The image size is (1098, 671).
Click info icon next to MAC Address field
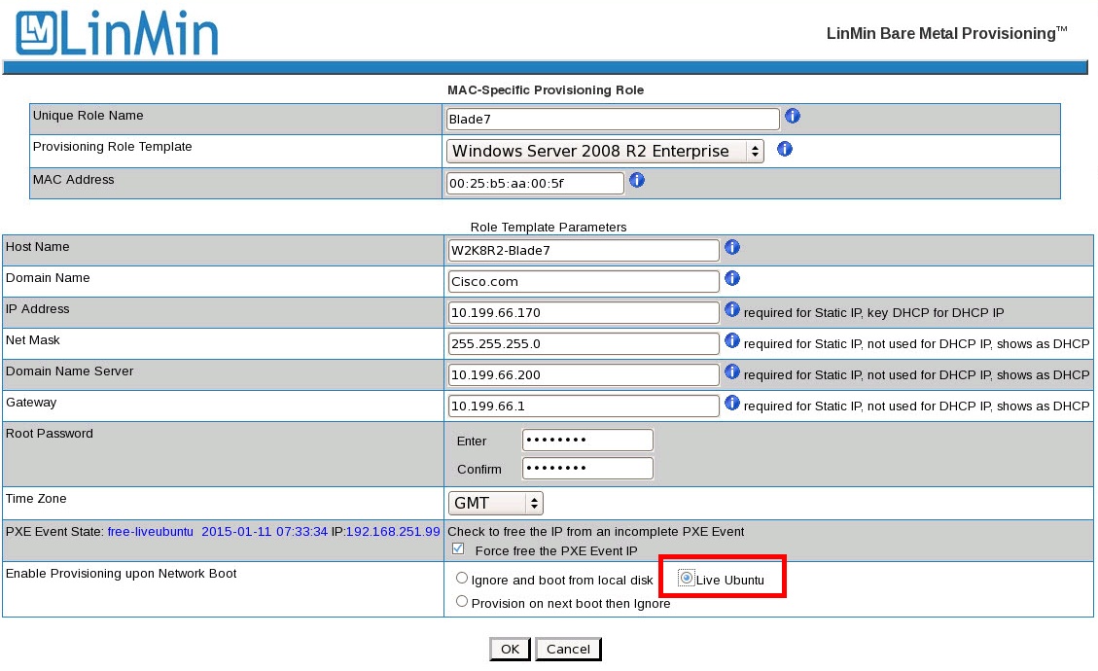(x=637, y=180)
